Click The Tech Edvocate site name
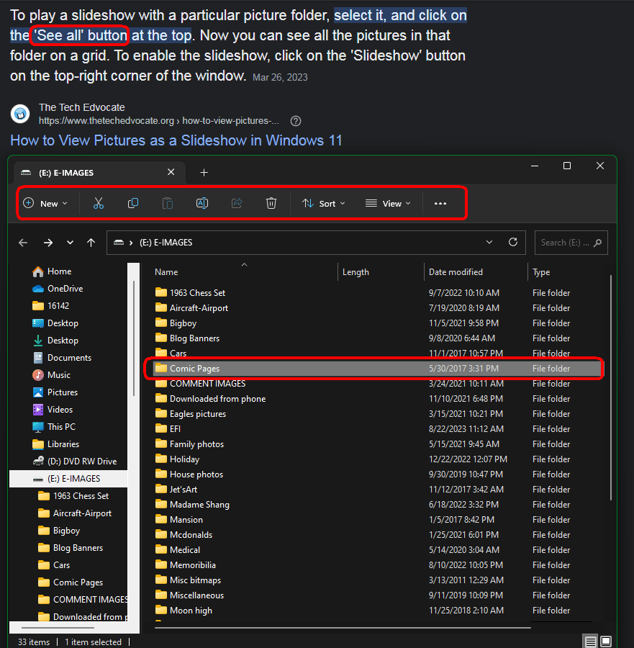The height and width of the screenshot is (648, 634). [82, 107]
